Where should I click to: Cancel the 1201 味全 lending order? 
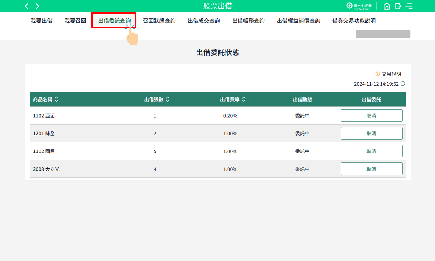click(x=371, y=133)
